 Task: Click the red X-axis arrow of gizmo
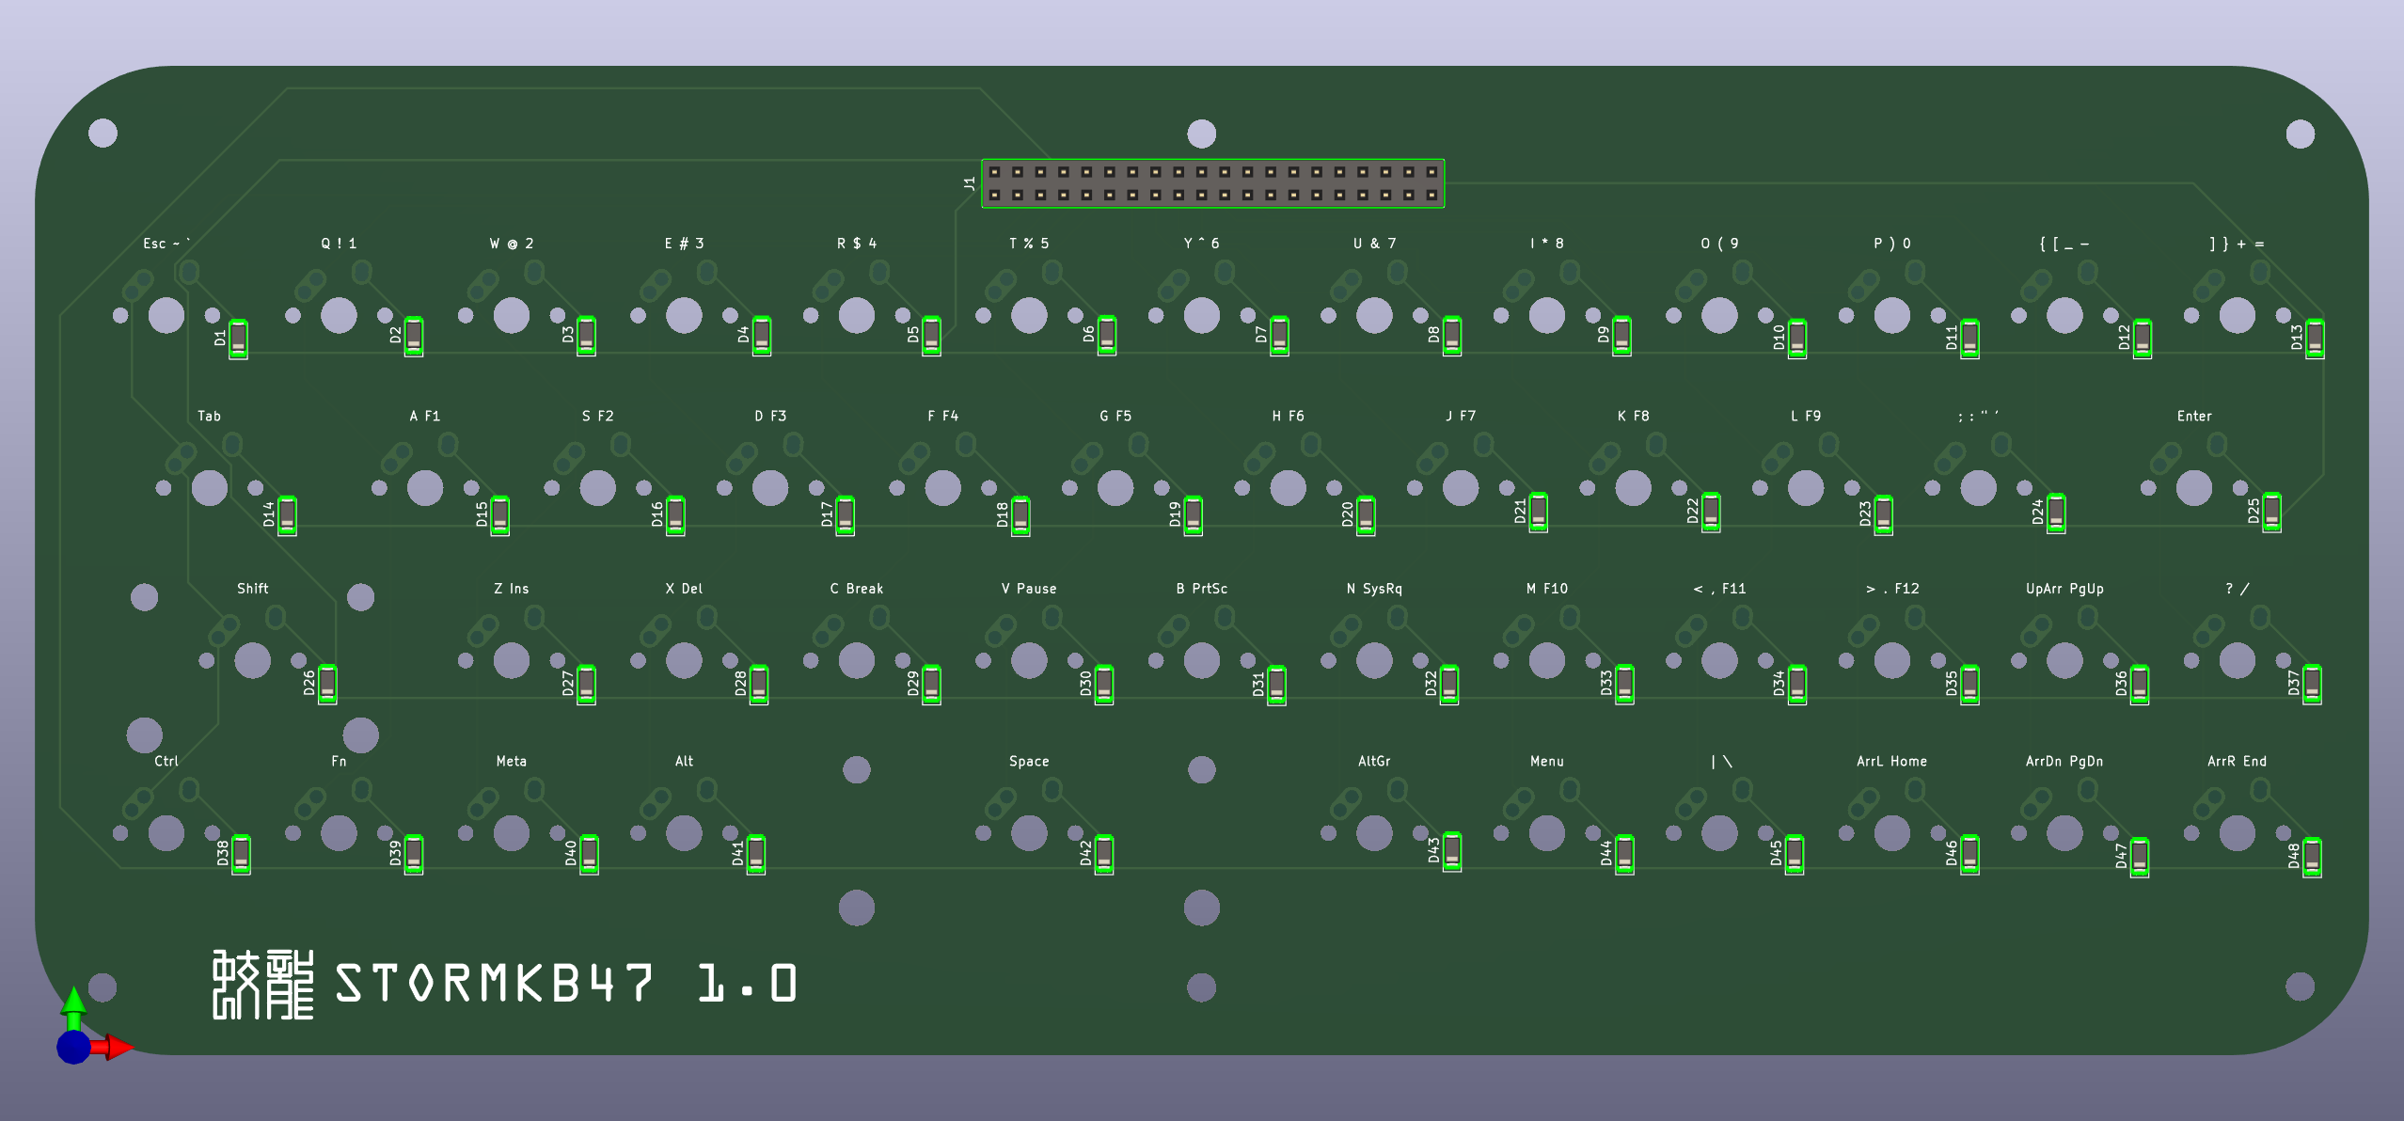(x=117, y=1047)
